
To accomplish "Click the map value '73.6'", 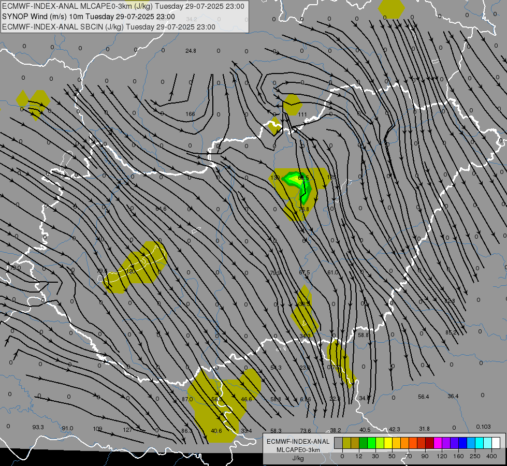I will coord(306,431).
